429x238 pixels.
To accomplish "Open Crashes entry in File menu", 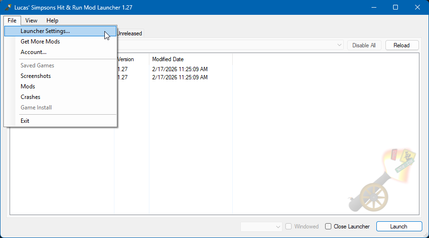I will 60,97.
